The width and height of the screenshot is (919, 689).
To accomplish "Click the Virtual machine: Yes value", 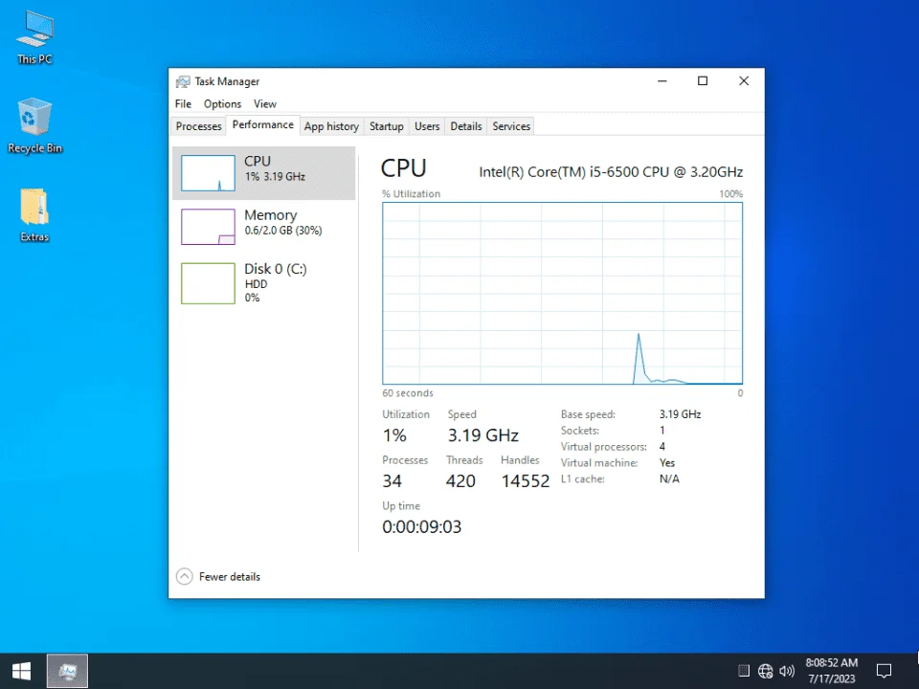I will coord(667,463).
